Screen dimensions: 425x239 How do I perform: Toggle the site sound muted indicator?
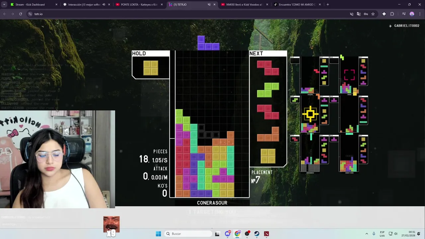click(x=352, y=14)
